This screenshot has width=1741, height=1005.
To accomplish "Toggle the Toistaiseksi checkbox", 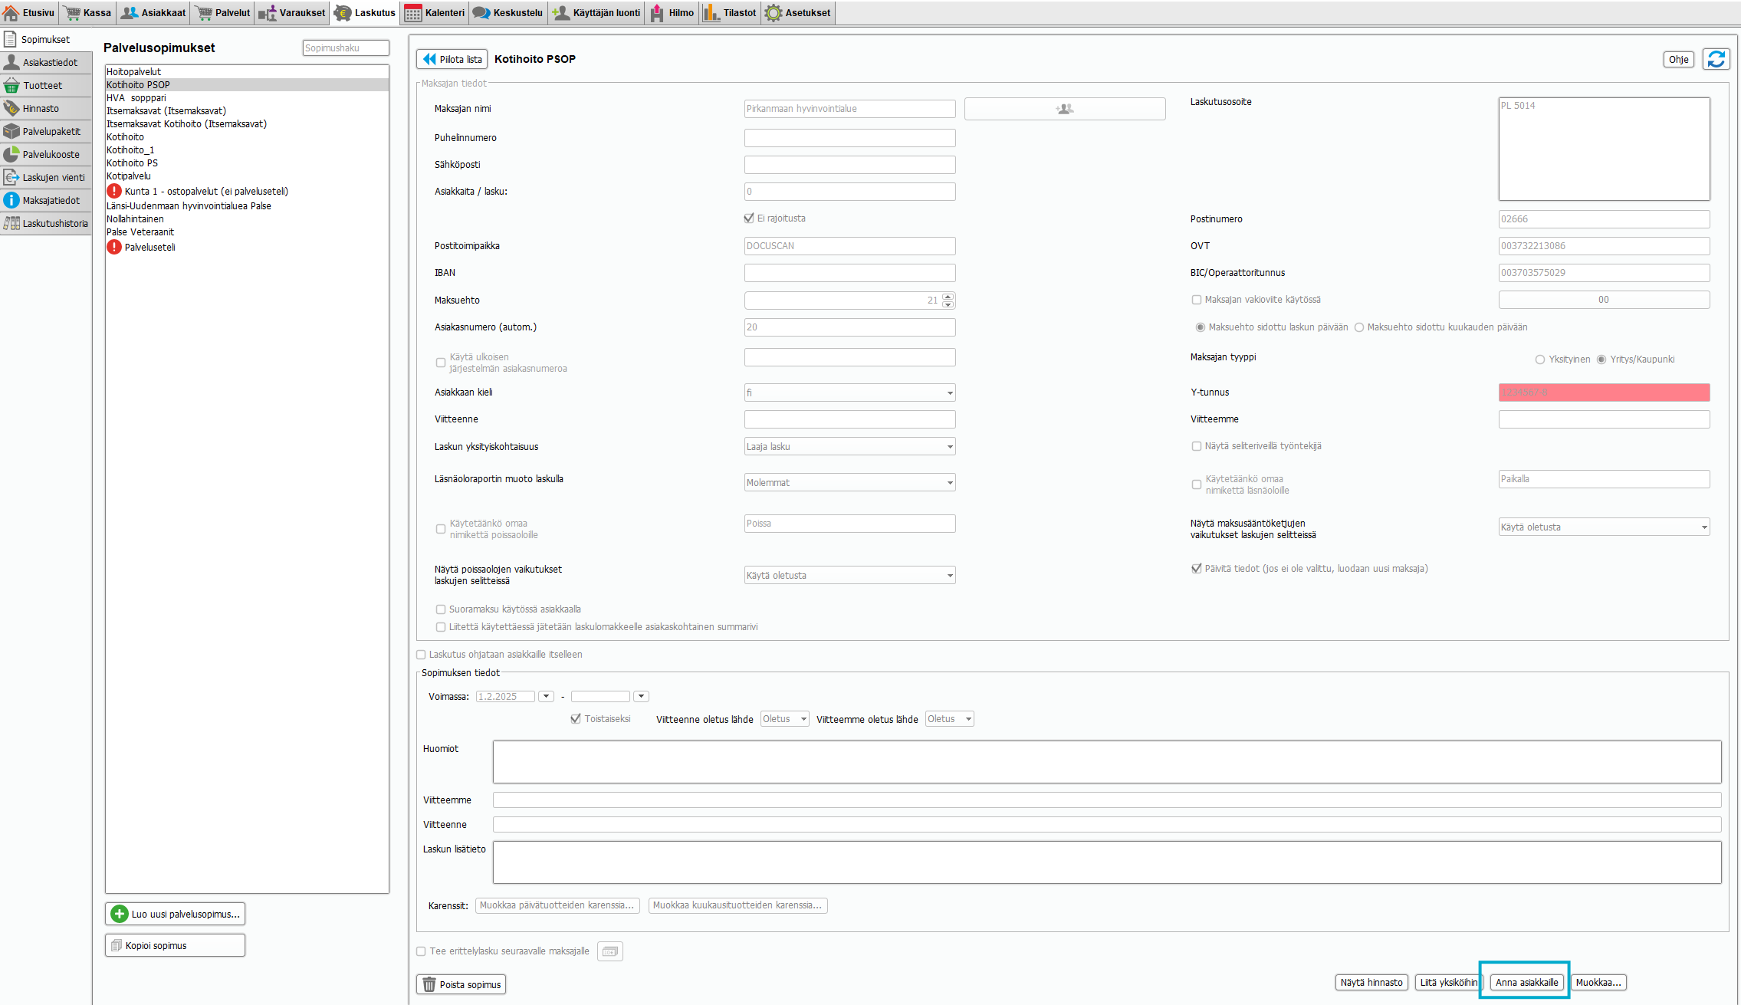I will pos(576,719).
